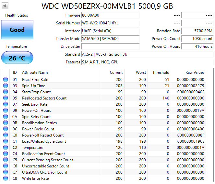This screenshot has width=215, height=184.
Task: Select the Reallocation Event Count name
Action: coord(43,154)
